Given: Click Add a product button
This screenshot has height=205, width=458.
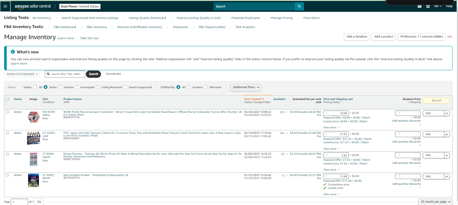Looking at the screenshot, I should pos(384,36).
